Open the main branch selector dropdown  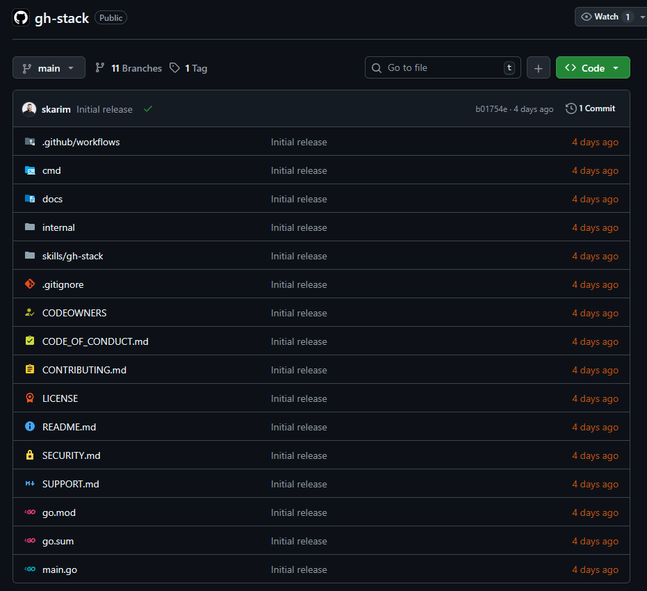[x=49, y=67]
